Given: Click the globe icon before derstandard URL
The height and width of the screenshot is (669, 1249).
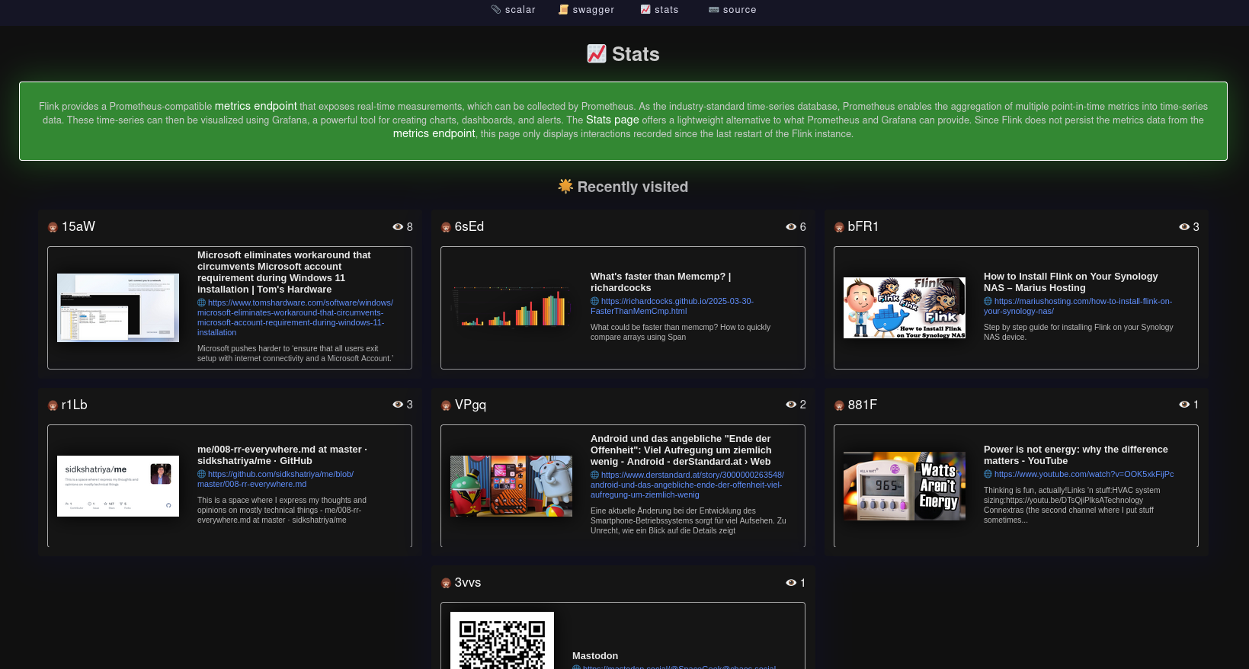Looking at the screenshot, I should point(595,475).
